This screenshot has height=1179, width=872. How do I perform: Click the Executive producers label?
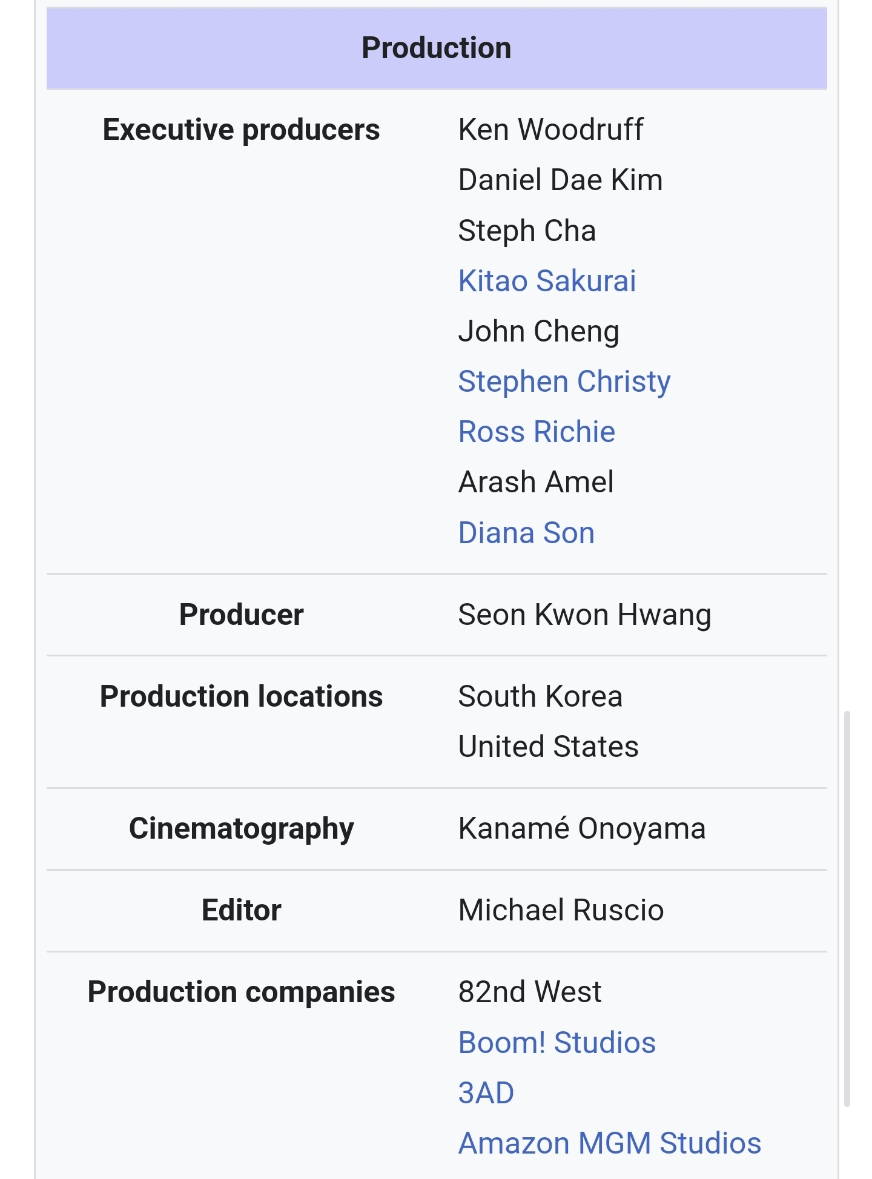click(x=241, y=130)
